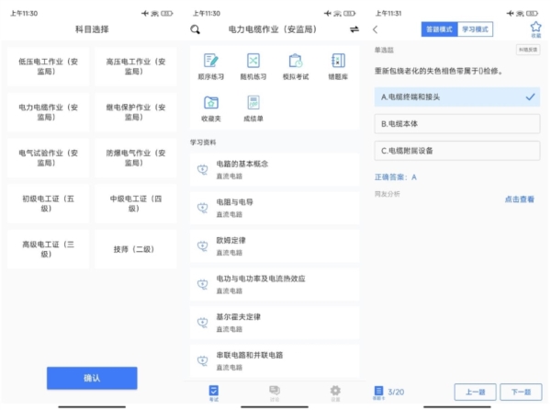Choose subject 低压电工作业（安监局）
The width and height of the screenshot is (551, 410).
48,66
